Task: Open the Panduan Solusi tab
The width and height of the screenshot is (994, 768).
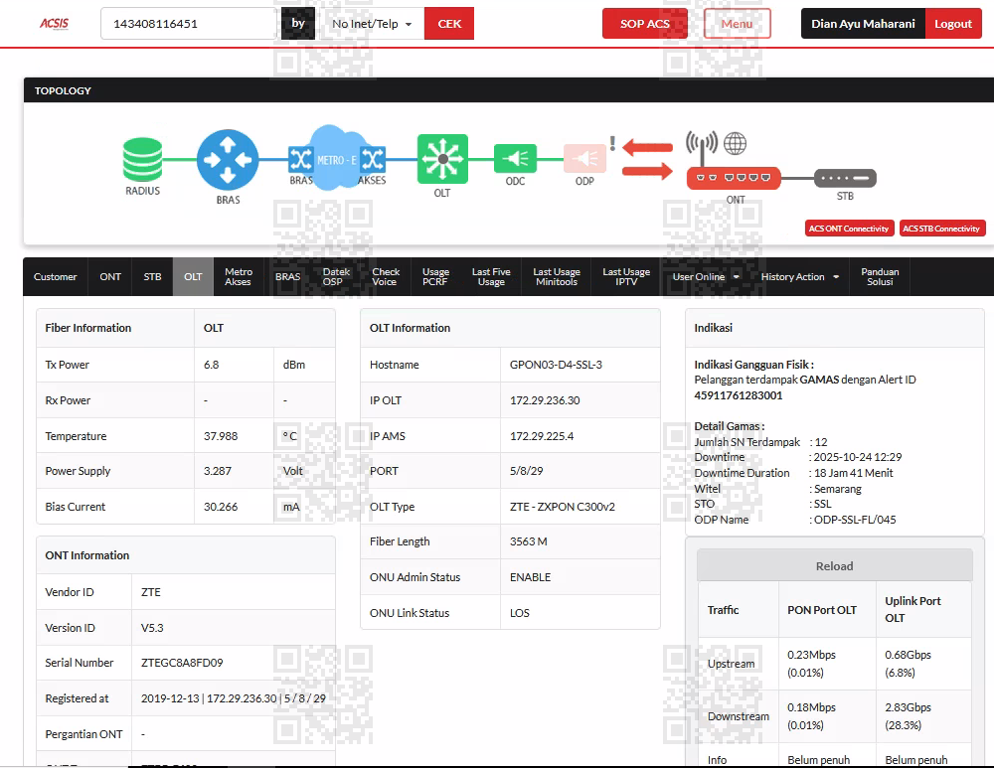Action: [880, 277]
